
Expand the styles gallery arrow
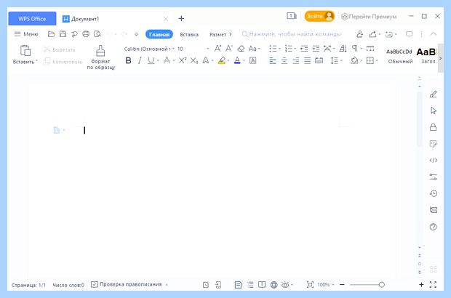pyautogui.click(x=440, y=58)
